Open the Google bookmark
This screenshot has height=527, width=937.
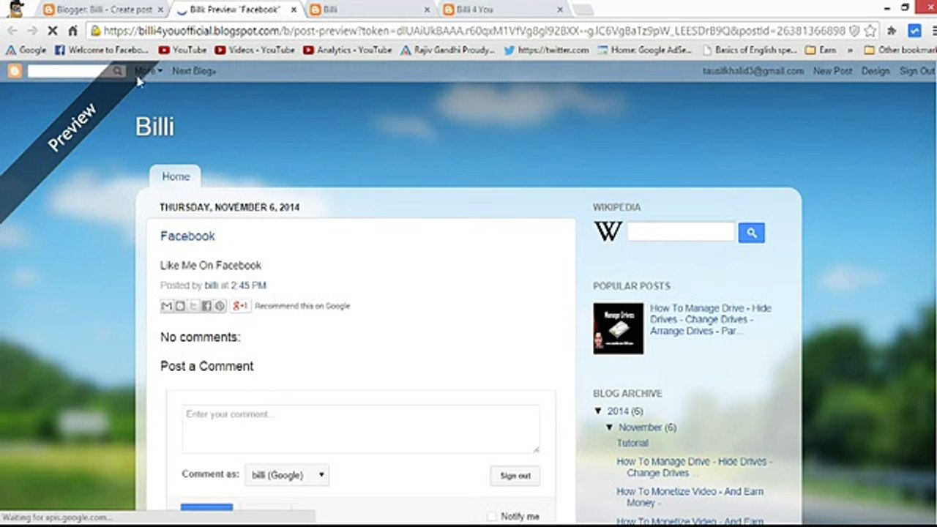coord(26,50)
